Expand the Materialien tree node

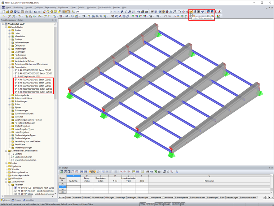tap(9, 37)
